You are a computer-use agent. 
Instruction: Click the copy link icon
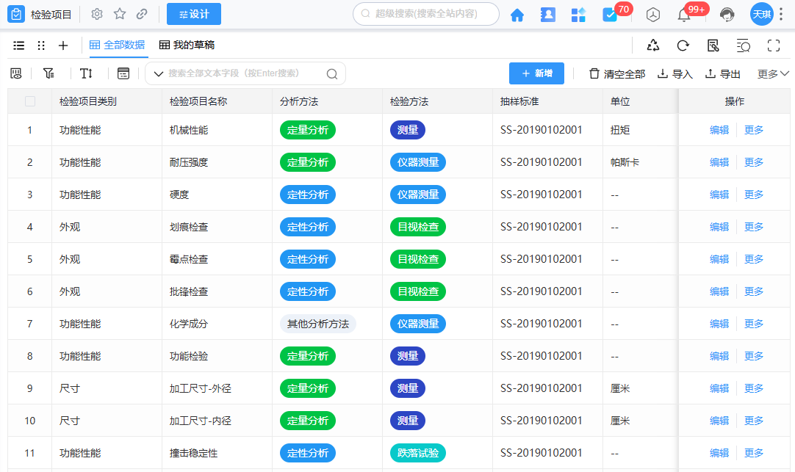coord(143,14)
